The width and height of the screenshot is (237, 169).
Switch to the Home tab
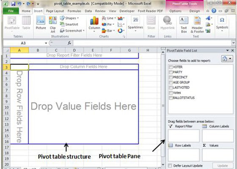(x=26, y=11)
